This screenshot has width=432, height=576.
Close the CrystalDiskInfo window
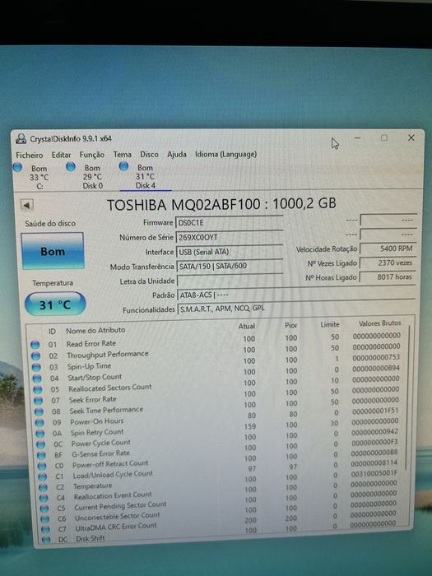coord(411,137)
